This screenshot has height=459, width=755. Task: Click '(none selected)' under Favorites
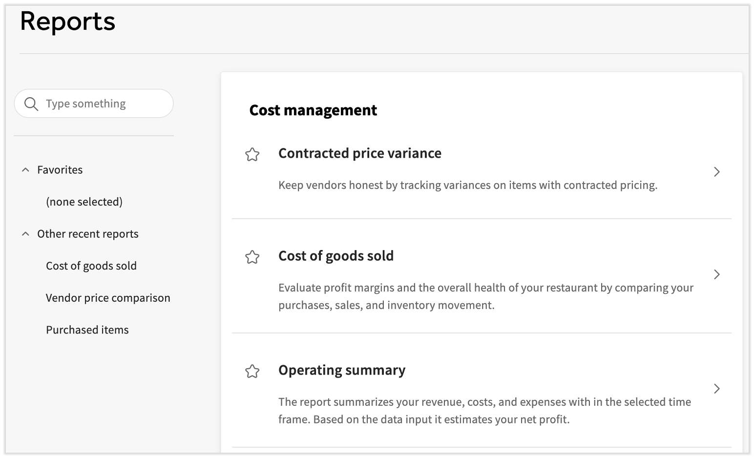(84, 201)
